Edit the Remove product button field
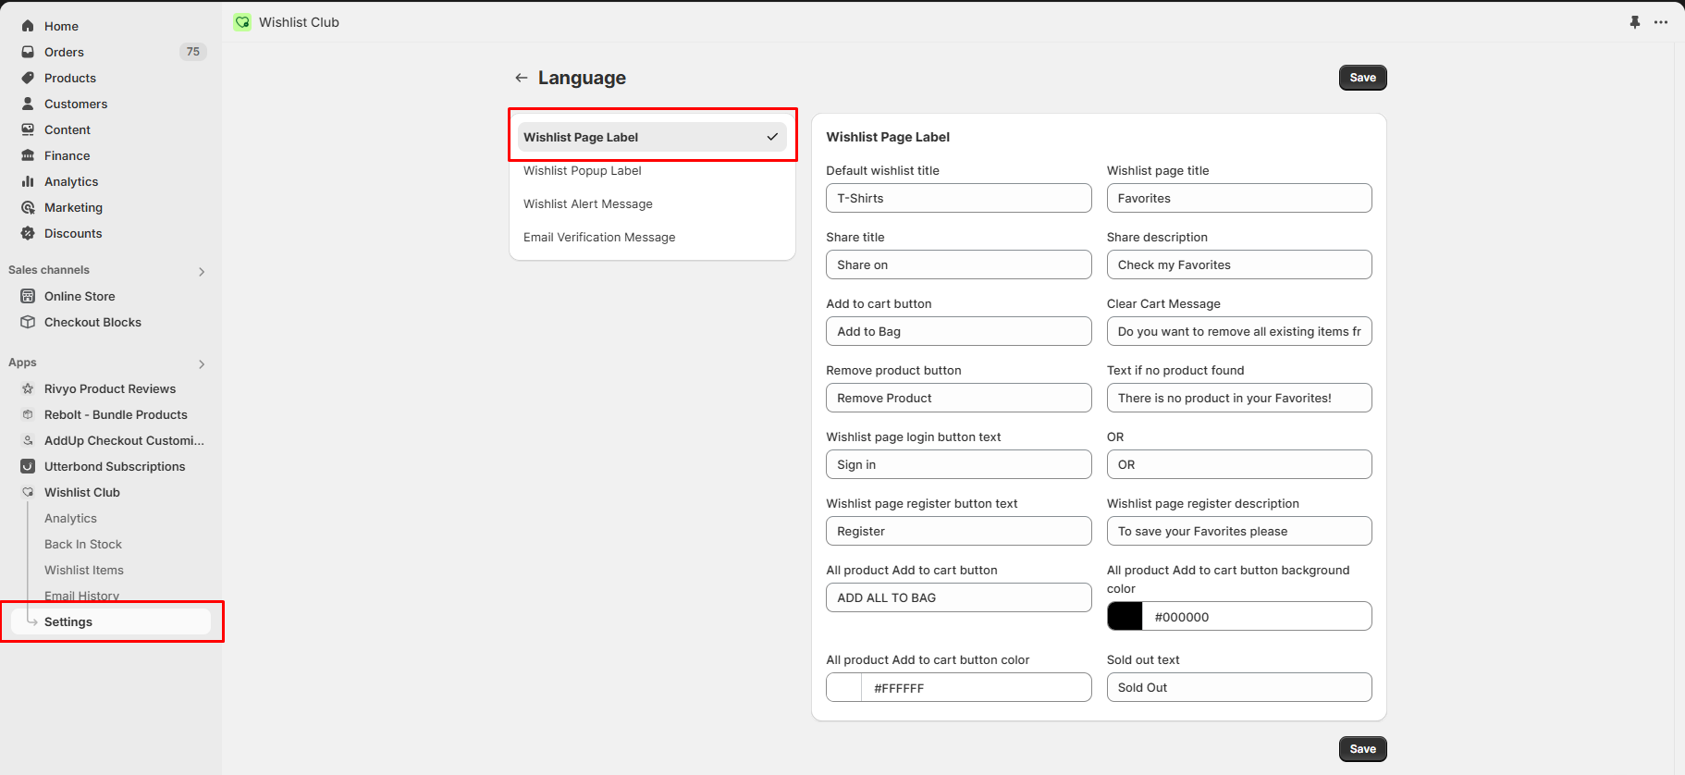1685x775 pixels. [x=958, y=398]
